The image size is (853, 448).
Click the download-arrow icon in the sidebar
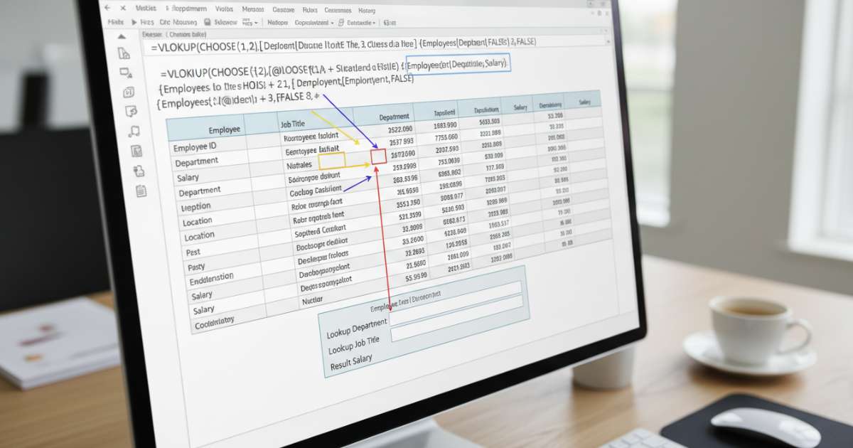139,171
